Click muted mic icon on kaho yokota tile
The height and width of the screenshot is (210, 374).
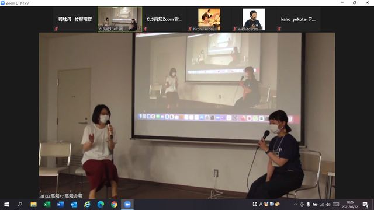[279, 29]
